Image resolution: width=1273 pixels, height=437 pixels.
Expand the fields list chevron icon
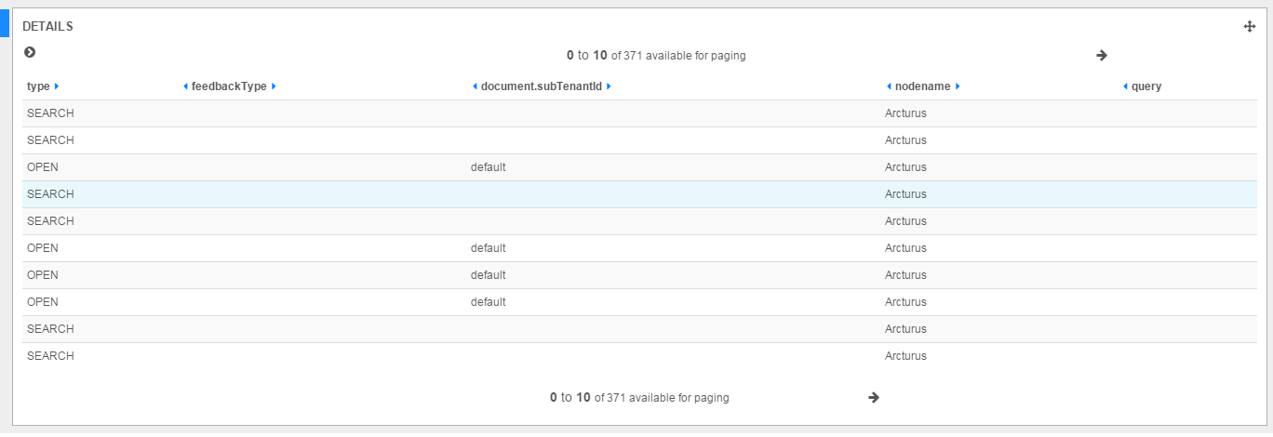[x=30, y=53]
